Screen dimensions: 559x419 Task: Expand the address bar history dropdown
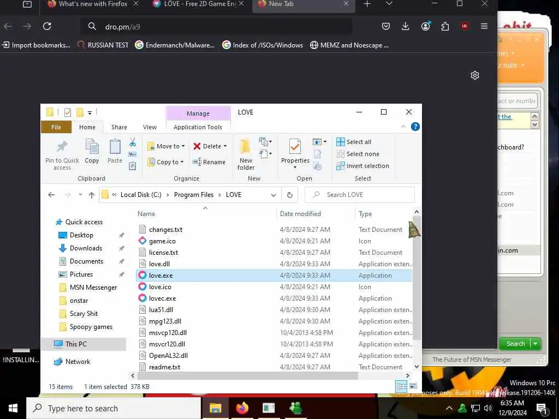[x=273, y=195]
